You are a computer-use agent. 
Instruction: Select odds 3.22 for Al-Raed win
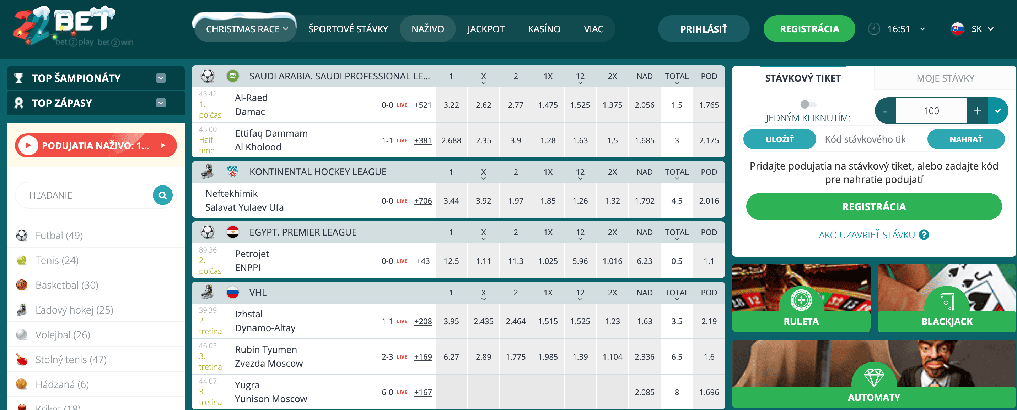[x=451, y=105]
